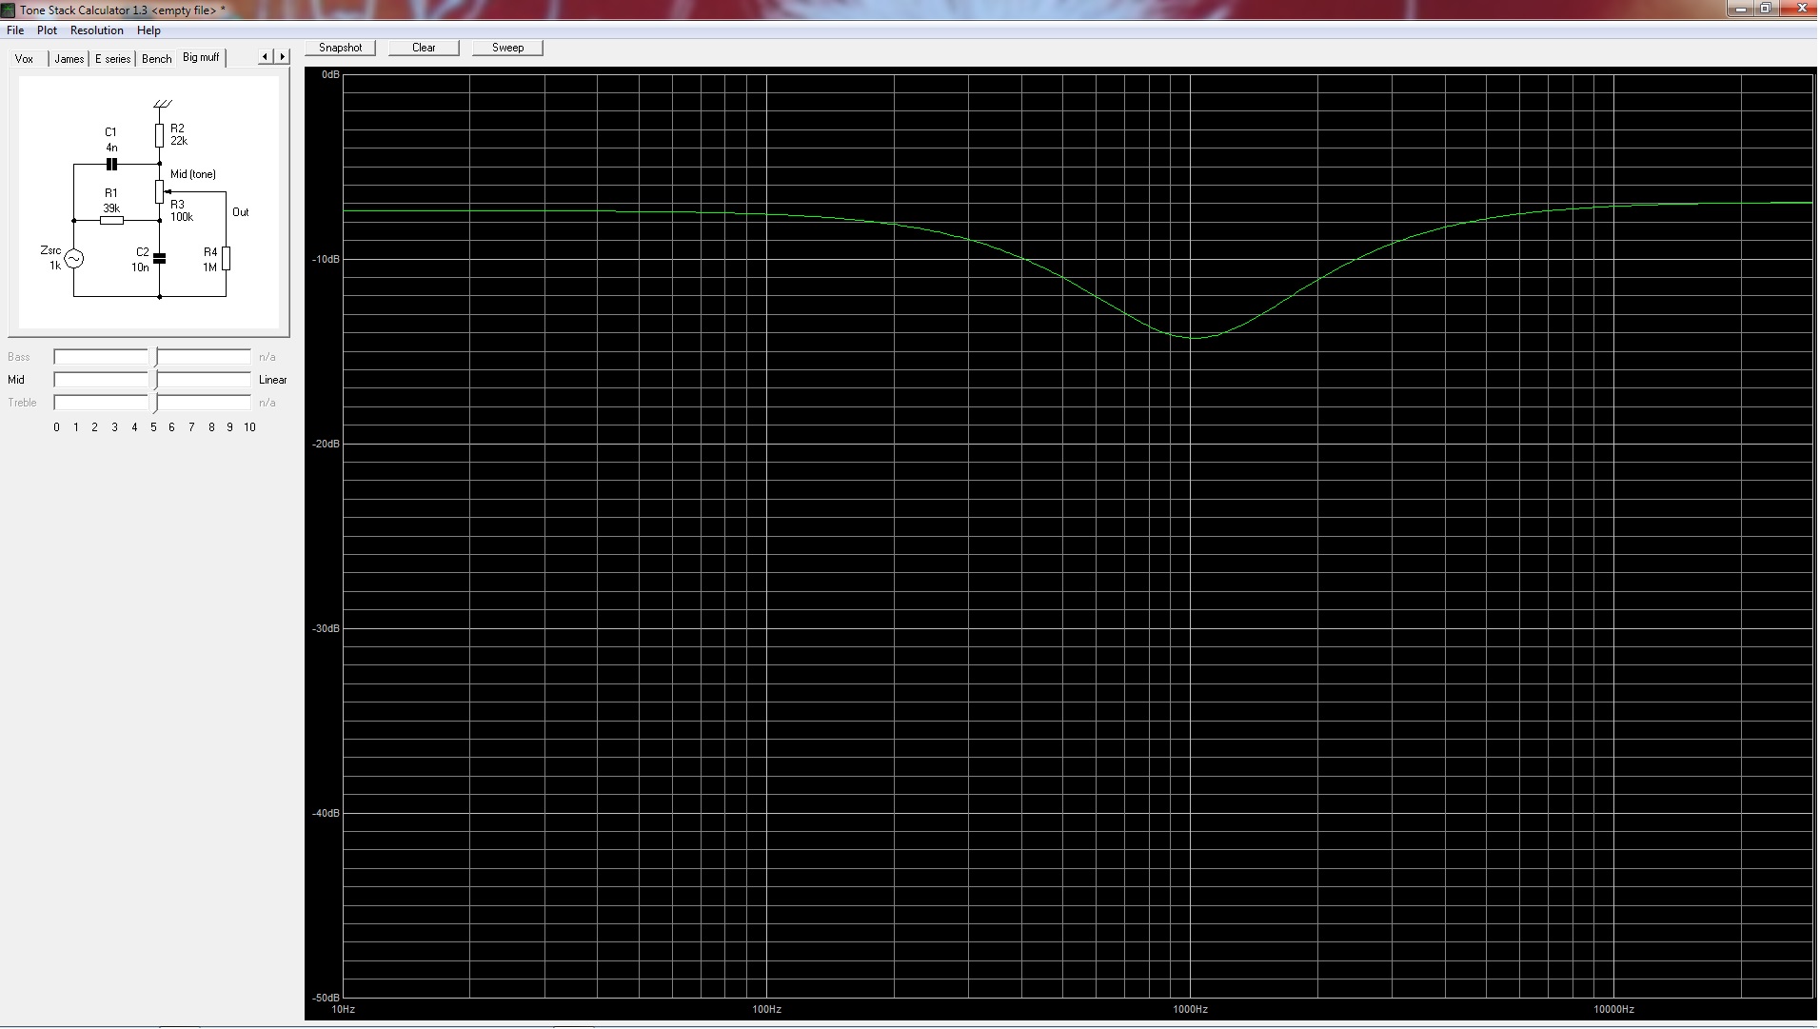Select the R4 1M load resistor
This screenshot has height=1029, width=1820.
coord(227,258)
